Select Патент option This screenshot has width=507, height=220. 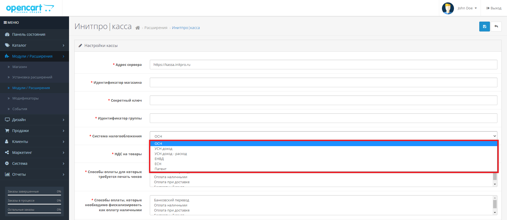click(x=324, y=169)
